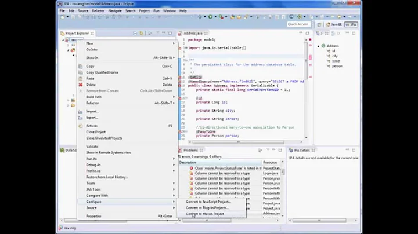Click the red Delete X icon
The height and width of the screenshot is (234, 418).
click(x=81, y=85)
